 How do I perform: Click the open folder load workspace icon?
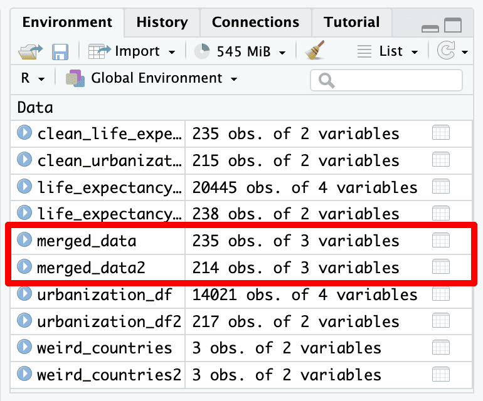point(29,51)
